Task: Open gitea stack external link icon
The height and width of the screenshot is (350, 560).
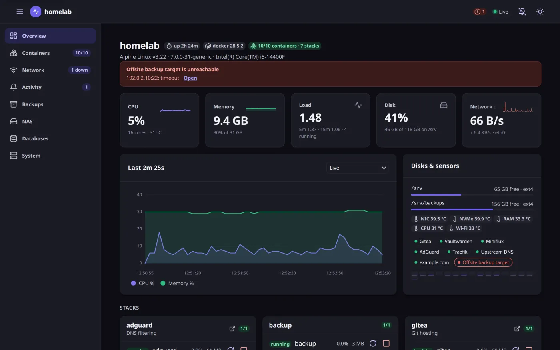Action: click(517, 328)
